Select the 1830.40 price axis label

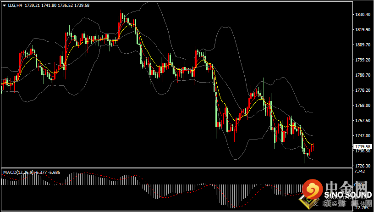[x=363, y=15]
